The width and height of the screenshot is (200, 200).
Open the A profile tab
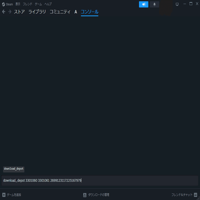point(76,12)
